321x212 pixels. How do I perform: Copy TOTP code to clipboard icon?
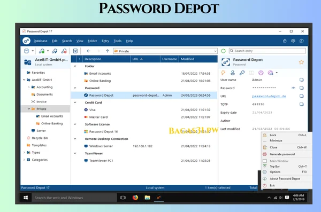[301, 104]
